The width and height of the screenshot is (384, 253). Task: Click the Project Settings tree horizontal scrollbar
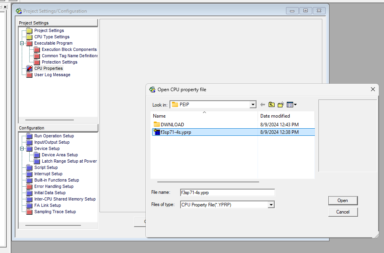click(49, 120)
